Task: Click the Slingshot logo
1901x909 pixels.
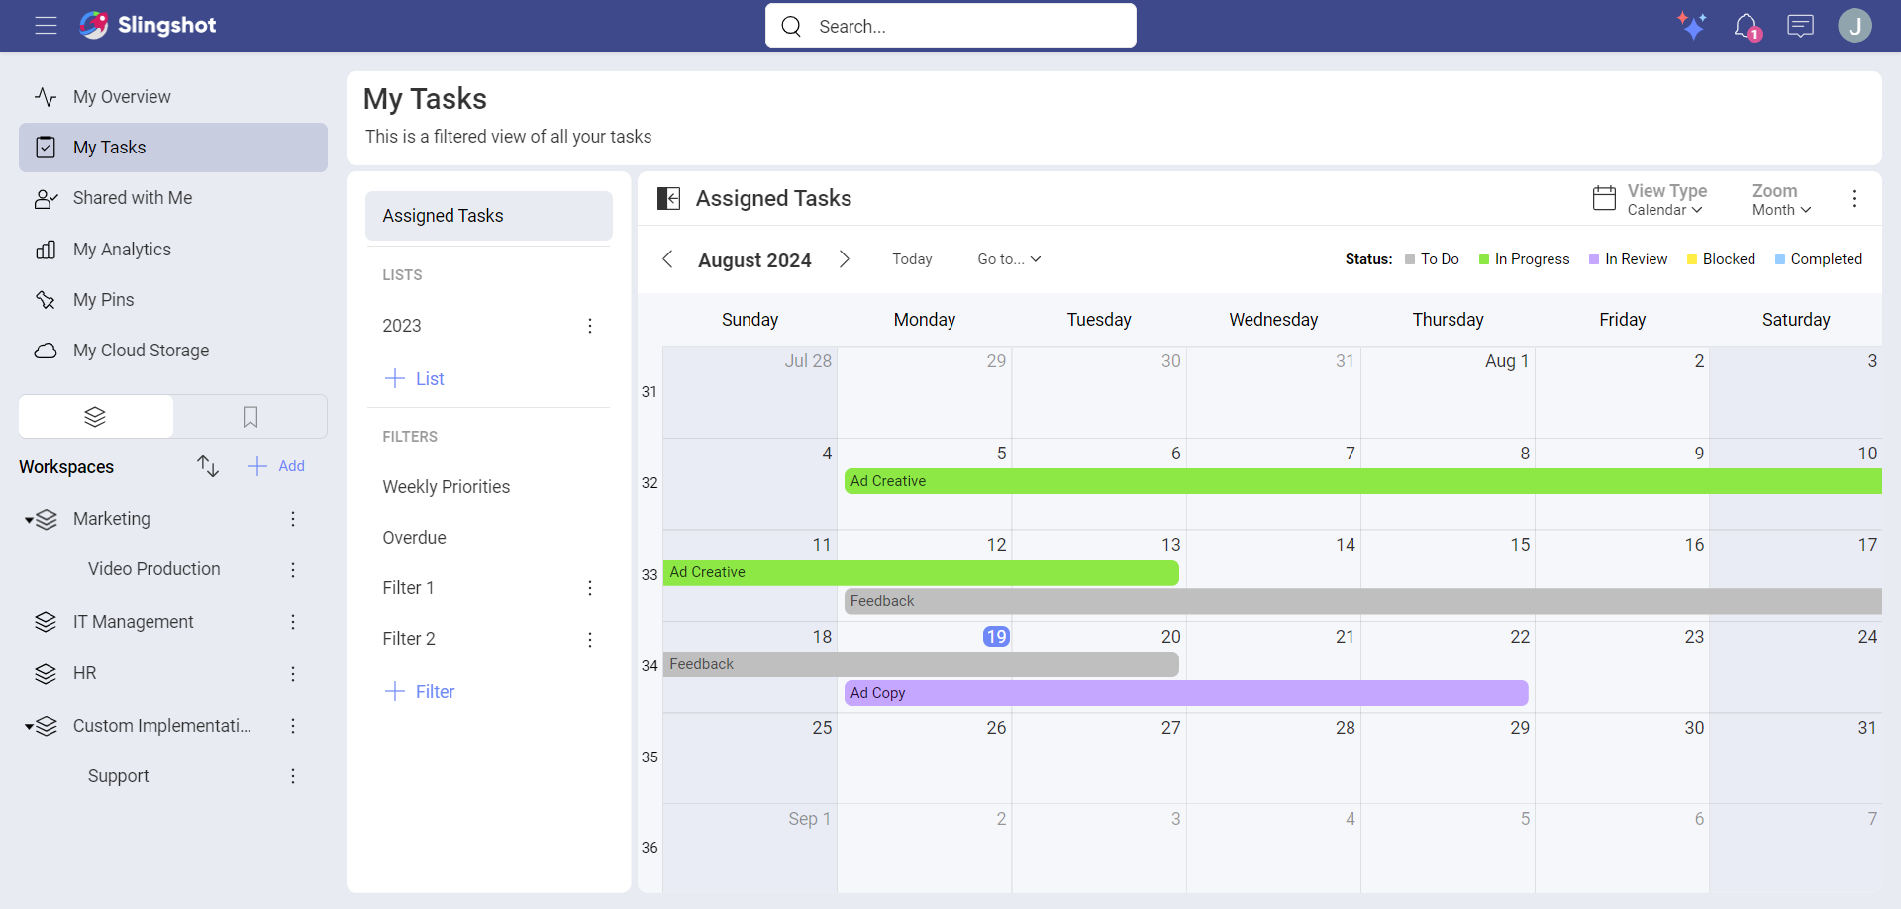Action: tap(148, 25)
